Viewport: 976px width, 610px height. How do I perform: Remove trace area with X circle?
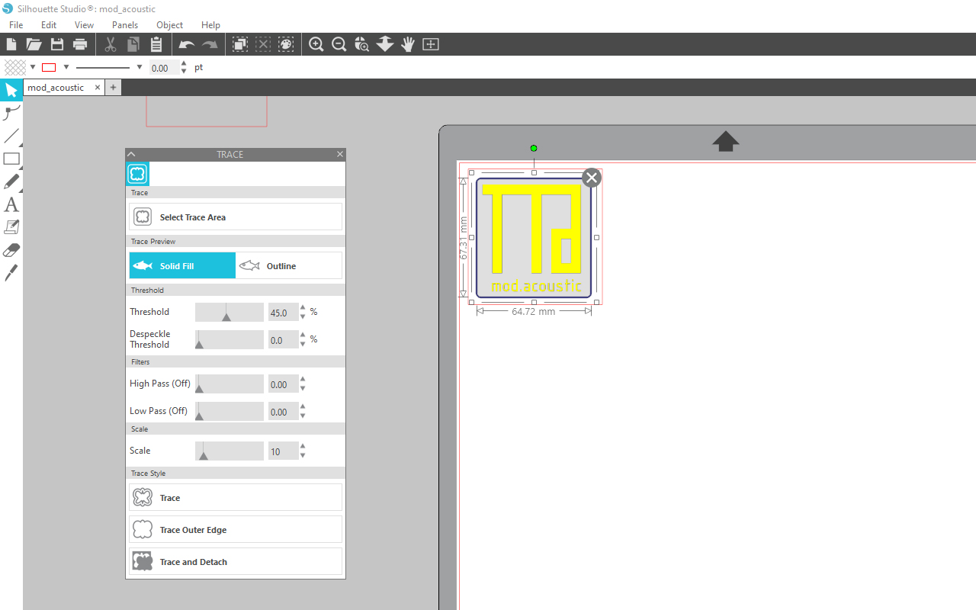coord(592,178)
